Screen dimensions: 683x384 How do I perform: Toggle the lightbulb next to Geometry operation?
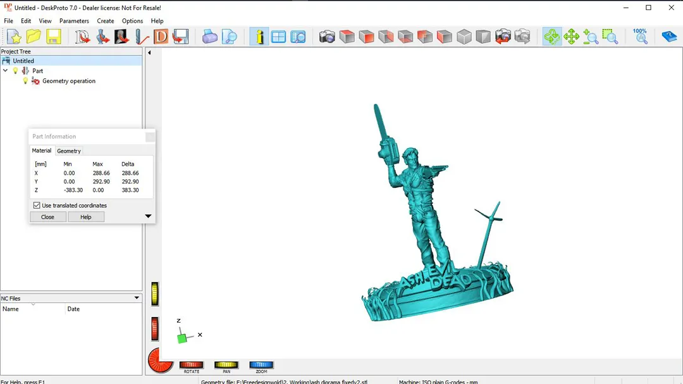point(25,80)
